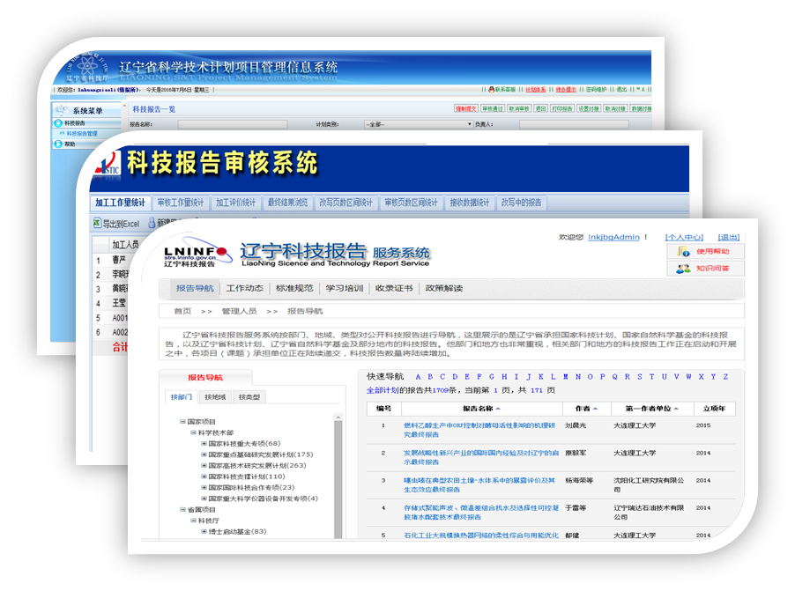The width and height of the screenshot is (795, 591).
Task: Click the 辽宁省科技厅 emblem in the header
Action: 88,68
